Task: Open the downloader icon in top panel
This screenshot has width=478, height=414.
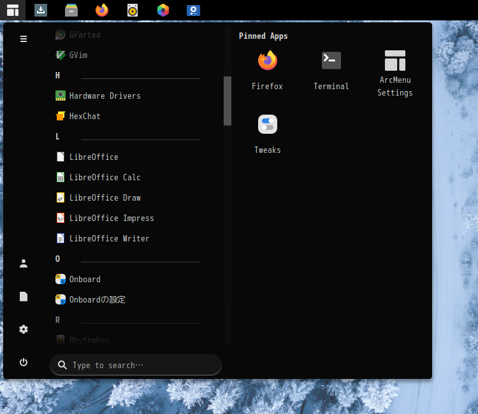Action: click(41, 10)
